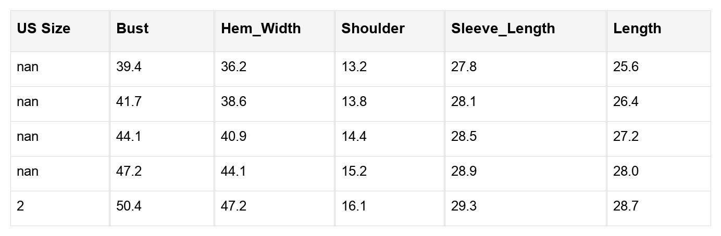Click the Bust value 47.2
Image resolution: width=721 pixels, height=236 pixels.
point(129,172)
